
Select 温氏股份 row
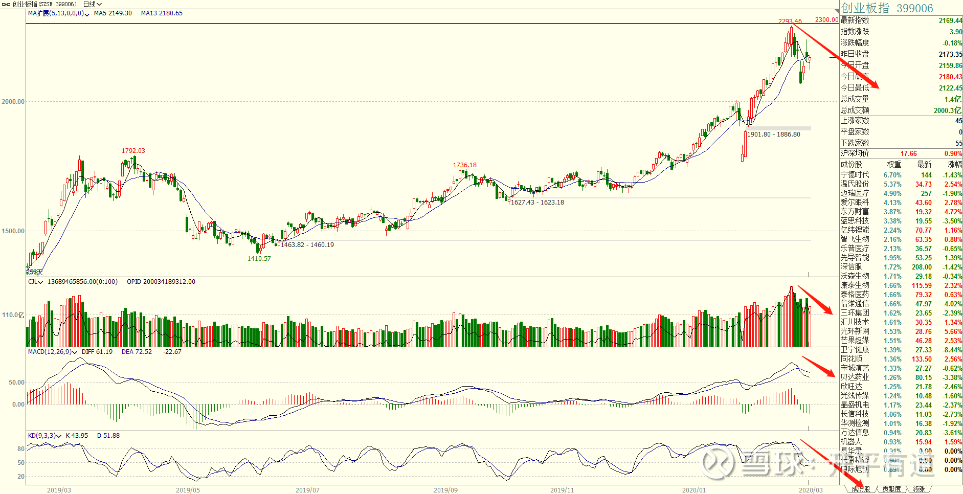901,184
